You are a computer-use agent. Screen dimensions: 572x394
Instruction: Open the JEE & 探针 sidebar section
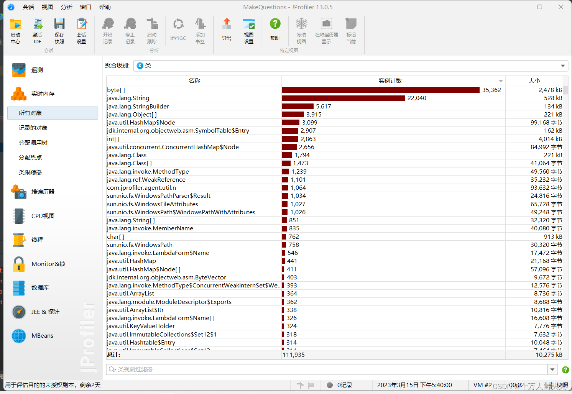click(53, 312)
